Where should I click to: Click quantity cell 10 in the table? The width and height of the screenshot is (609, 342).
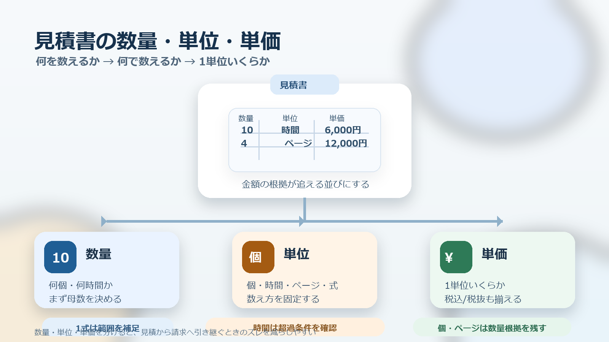tap(247, 130)
